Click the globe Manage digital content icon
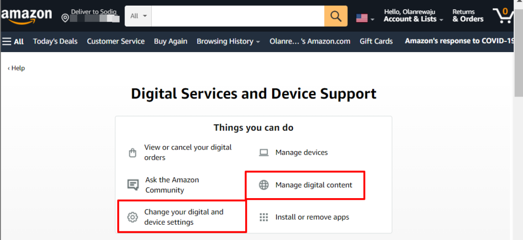The width and height of the screenshot is (523, 240). pos(264,185)
